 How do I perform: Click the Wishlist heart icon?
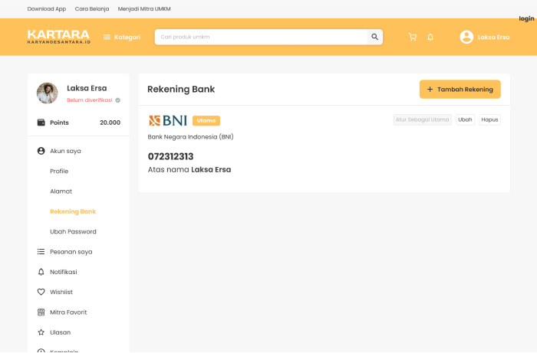tap(41, 292)
